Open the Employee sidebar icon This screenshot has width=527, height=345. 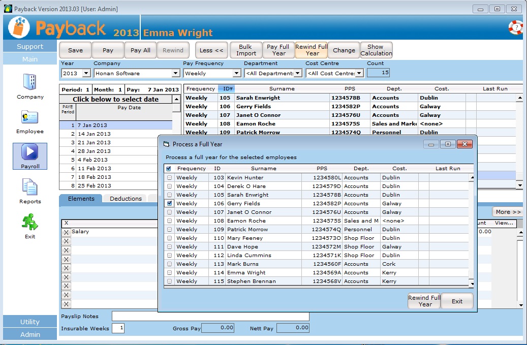[x=30, y=118]
